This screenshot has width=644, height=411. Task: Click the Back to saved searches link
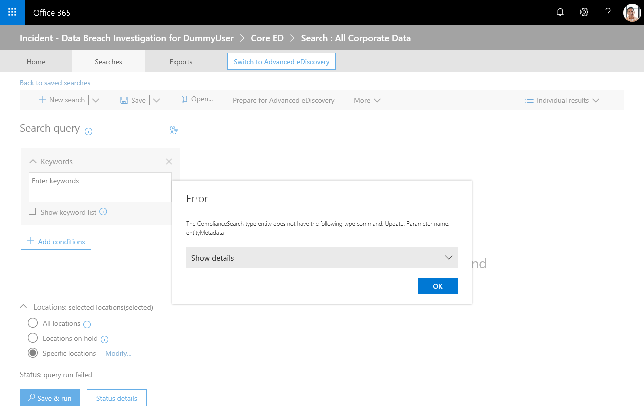(55, 83)
